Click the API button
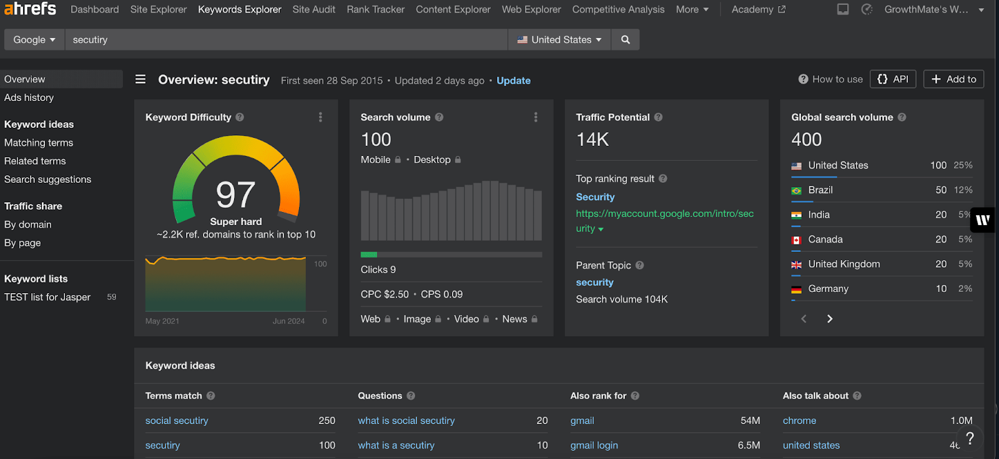Screen dimensions: 999x459 pos(893,79)
